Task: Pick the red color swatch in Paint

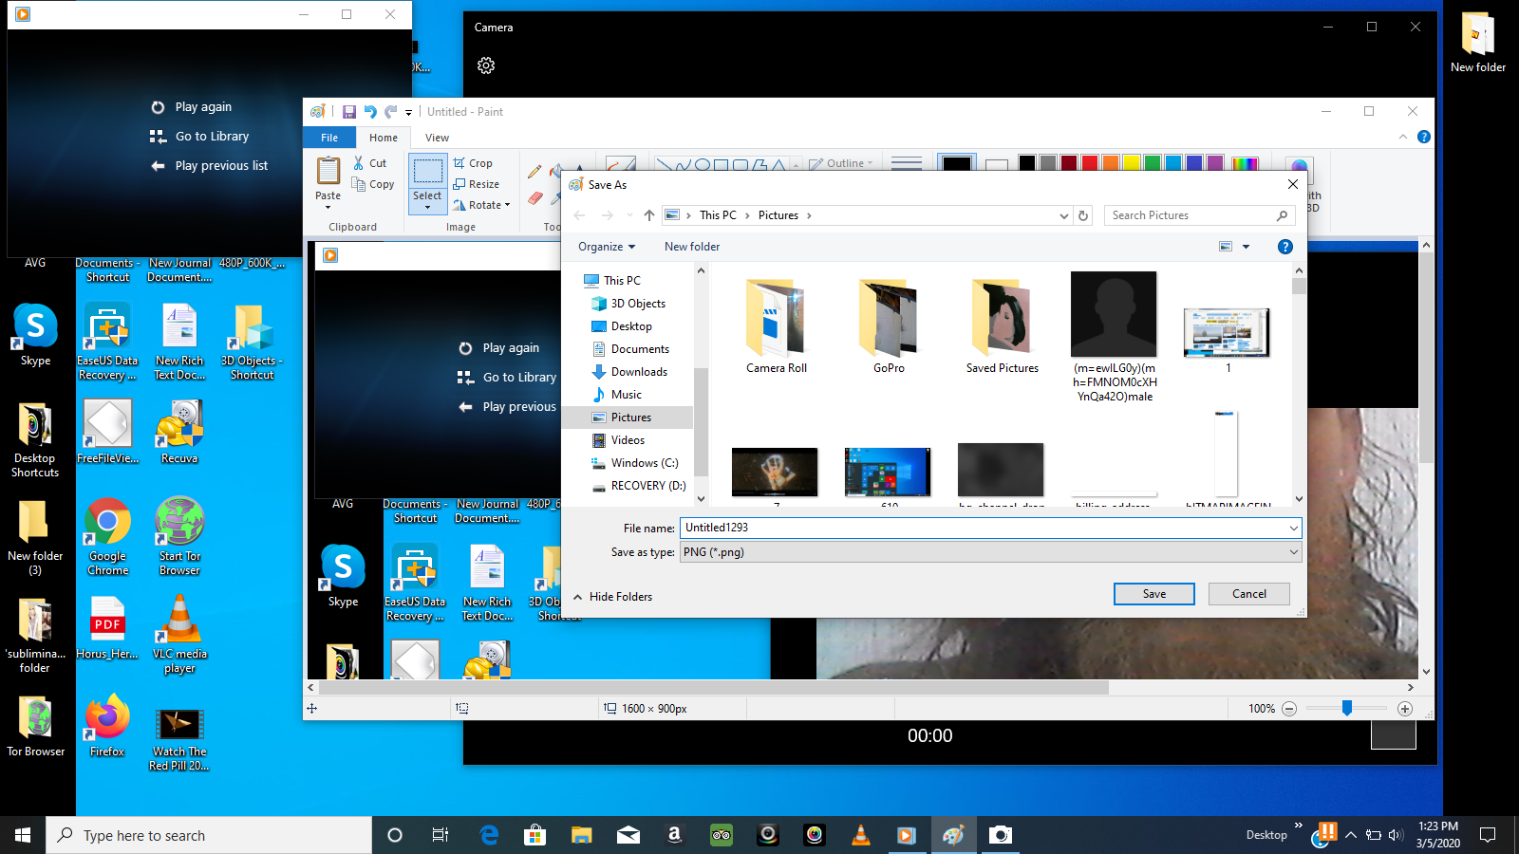Action: point(1089,163)
